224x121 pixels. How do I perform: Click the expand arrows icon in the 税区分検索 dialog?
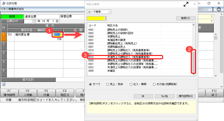186,4
